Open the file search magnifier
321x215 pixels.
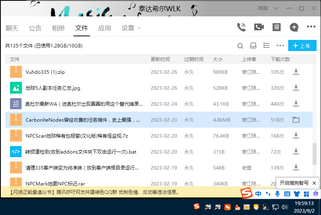tap(240, 45)
